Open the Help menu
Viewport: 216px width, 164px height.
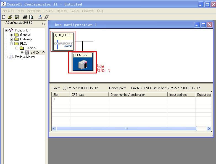pos(100,11)
